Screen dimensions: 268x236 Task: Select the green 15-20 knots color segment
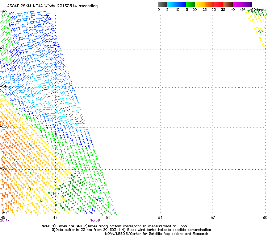(x=190, y=4)
